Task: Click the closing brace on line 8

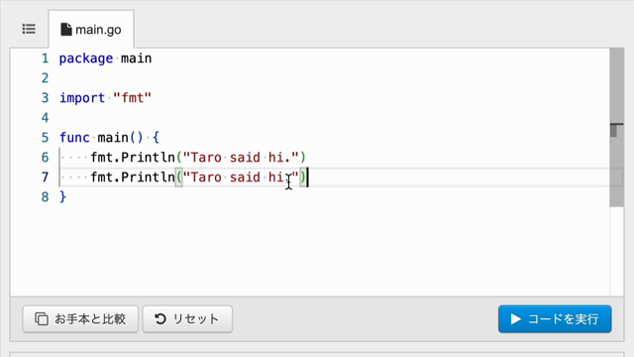Action: 62,197
